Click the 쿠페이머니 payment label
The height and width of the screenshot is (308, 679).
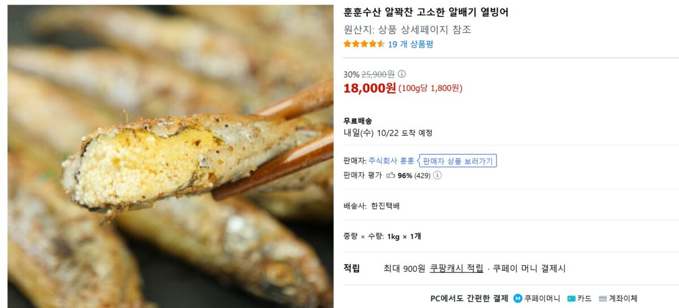point(542,298)
